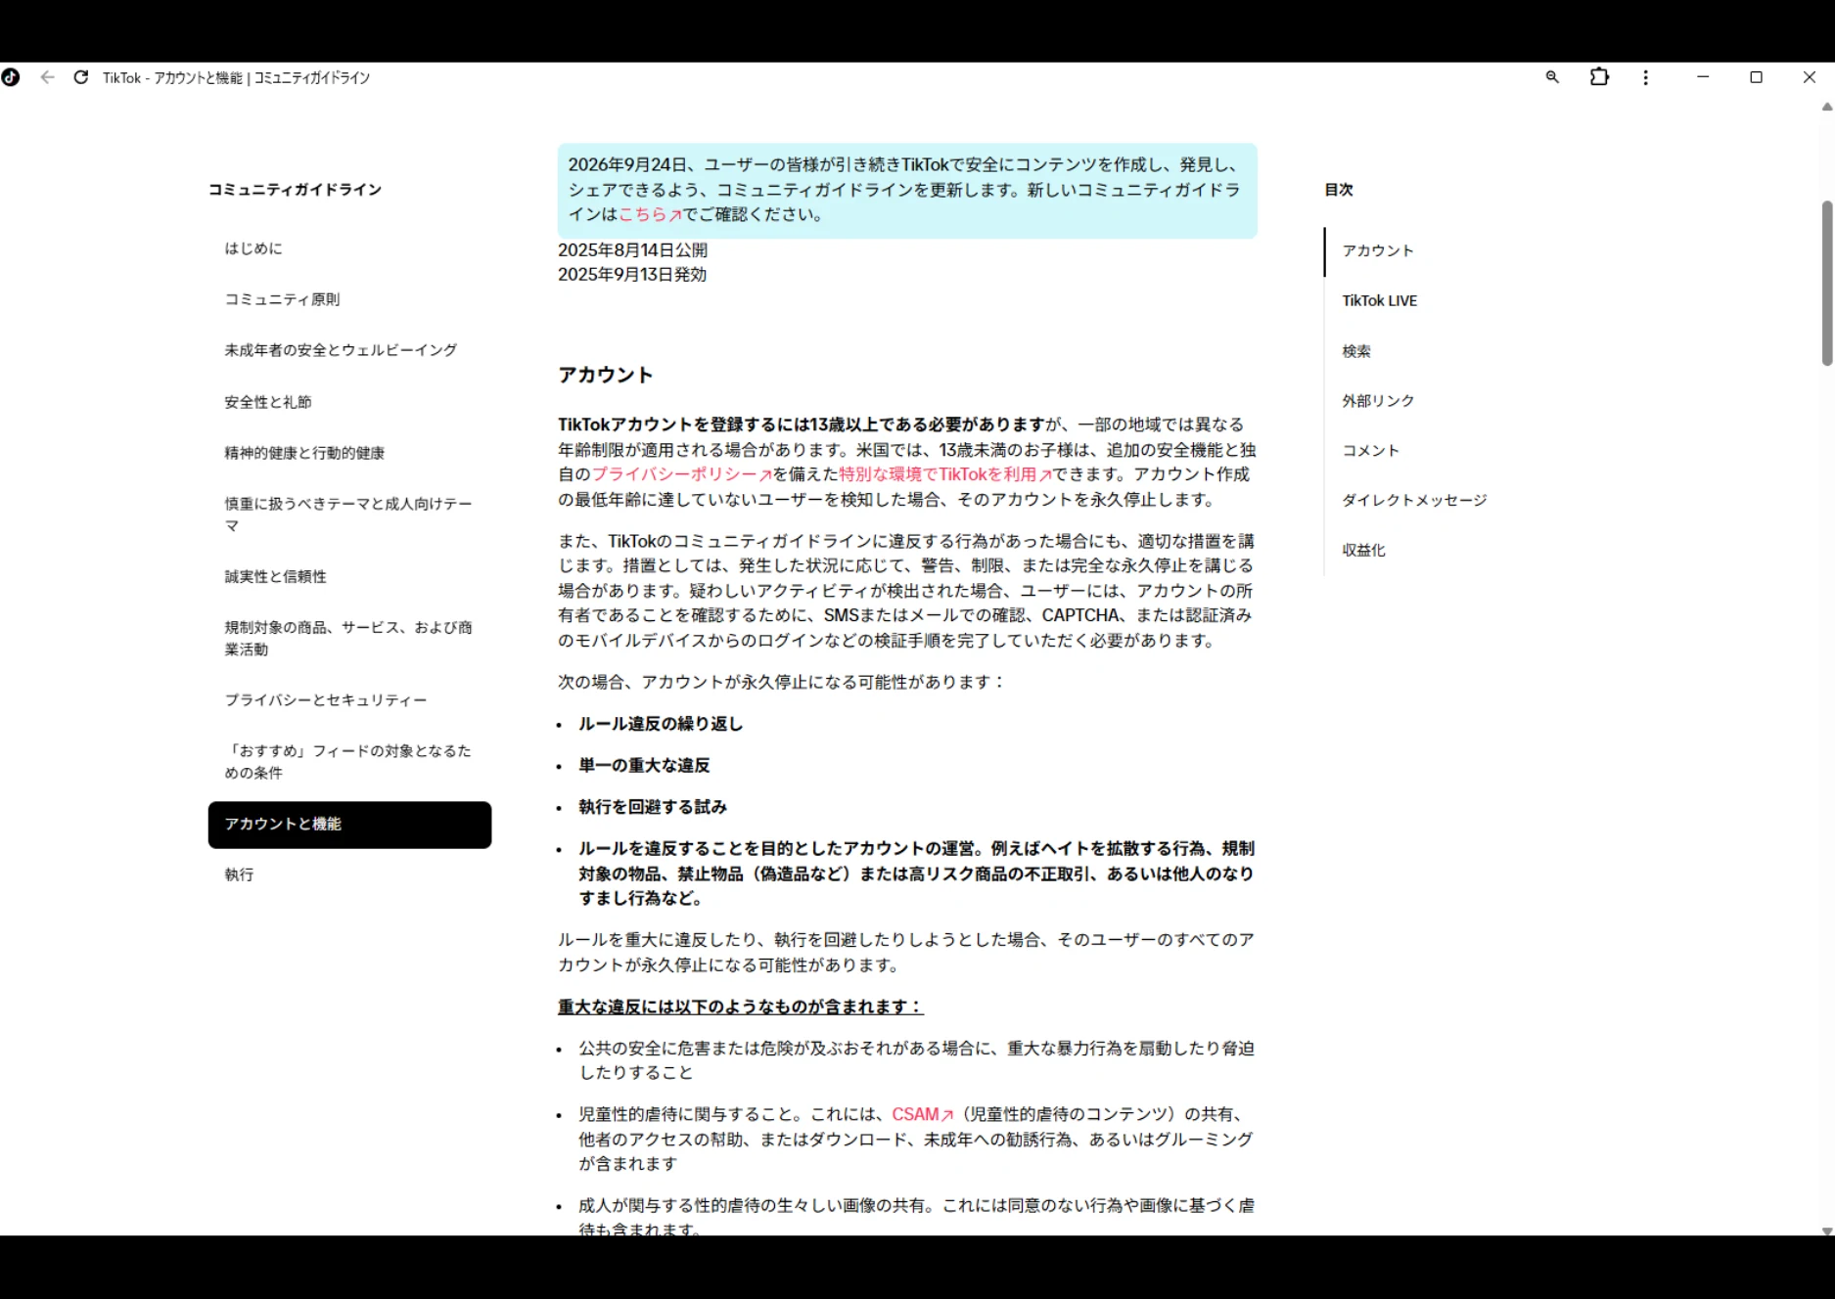
Task: Open コミュニティ原則 in the sidebar
Action: tap(282, 299)
